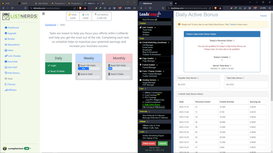Image resolution: width=273 pixels, height=153 pixels.
Task: Click the Send A Mail progress bar
Action: [x=89, y=77]
